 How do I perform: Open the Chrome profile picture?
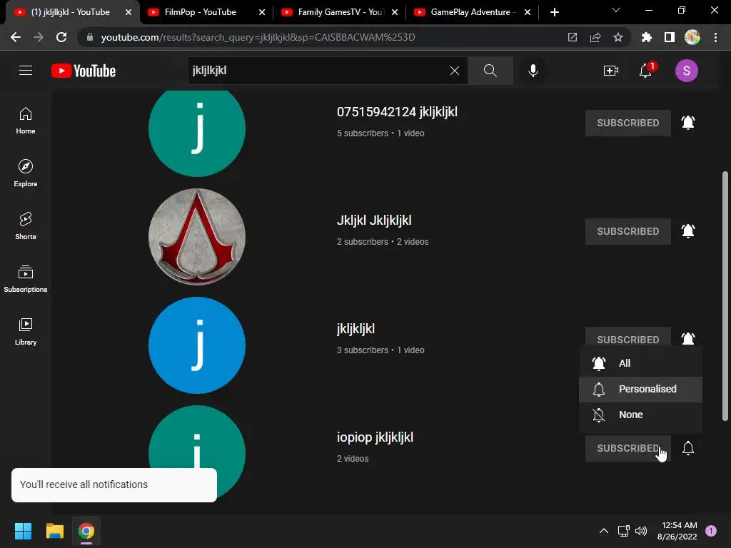point(692,37)
